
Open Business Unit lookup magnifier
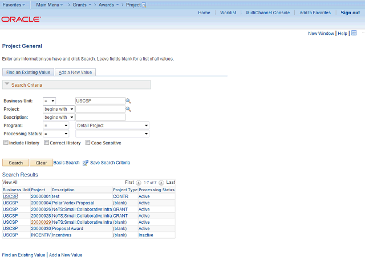(x=128, y=101)
